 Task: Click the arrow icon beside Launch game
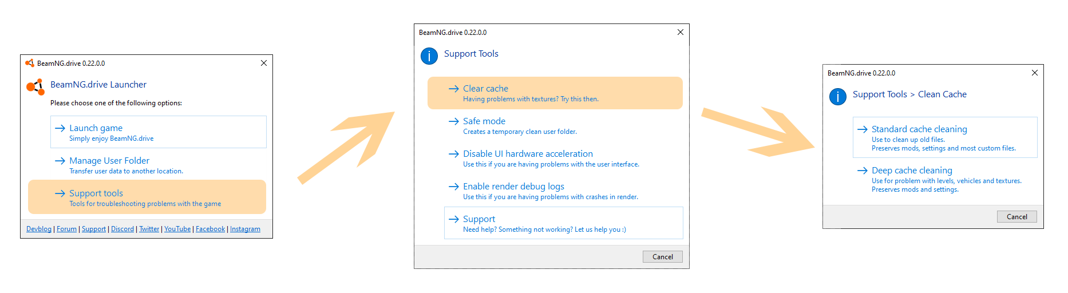point(60,128)
